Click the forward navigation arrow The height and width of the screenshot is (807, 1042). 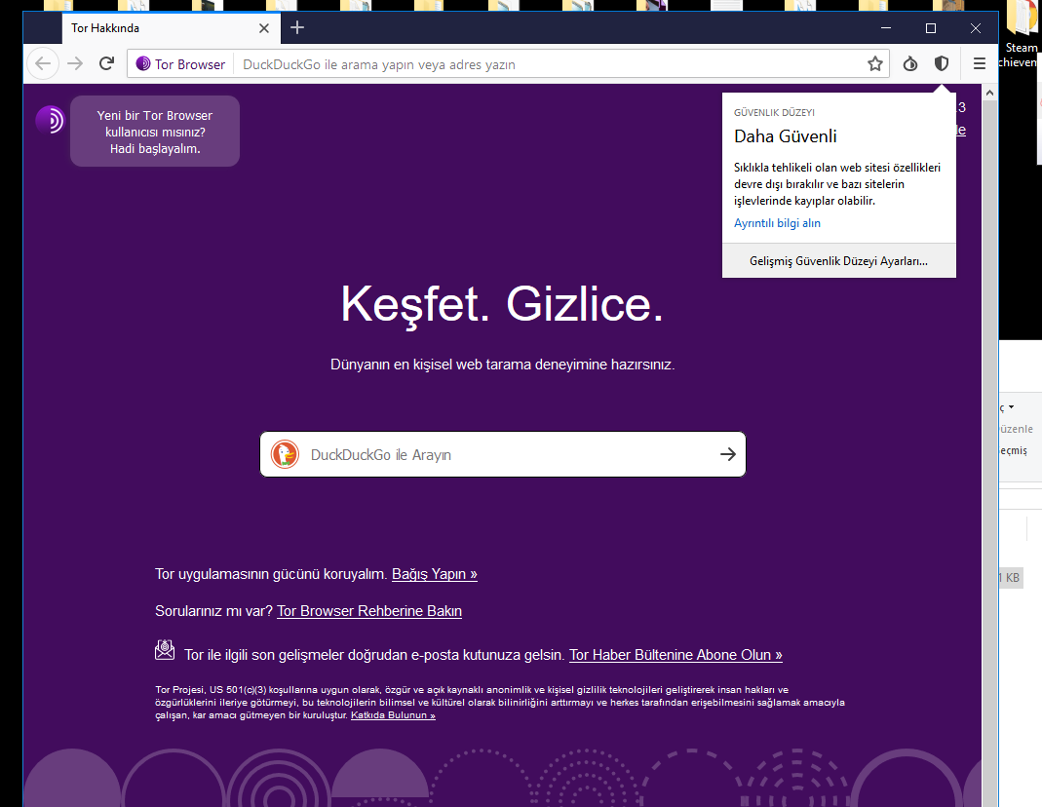tap(75, 63)
